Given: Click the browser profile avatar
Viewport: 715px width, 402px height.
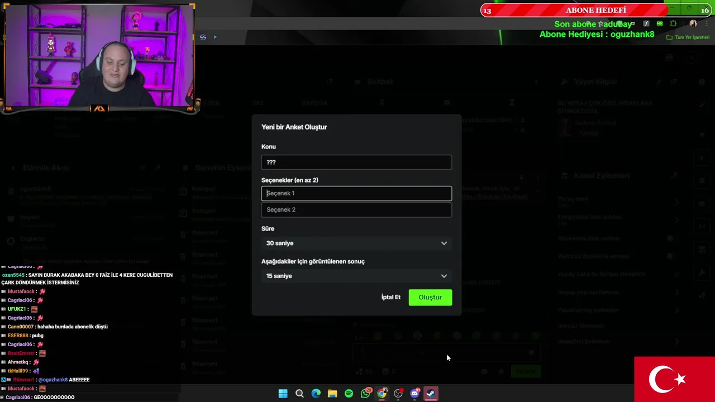Looking at the screenshot, I should pyautogui.click(x=693, y=23).
